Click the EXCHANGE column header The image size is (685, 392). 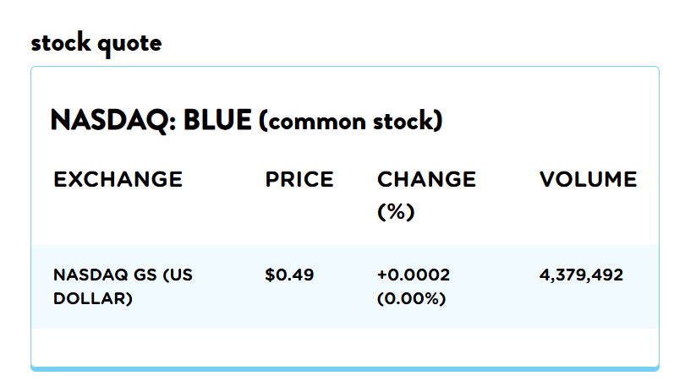click(118, 179)
